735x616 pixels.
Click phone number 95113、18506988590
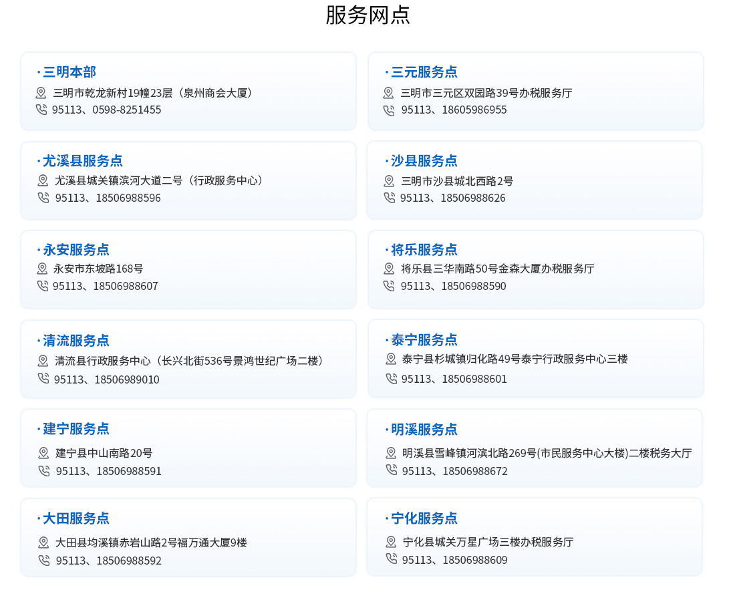[453, 286]
